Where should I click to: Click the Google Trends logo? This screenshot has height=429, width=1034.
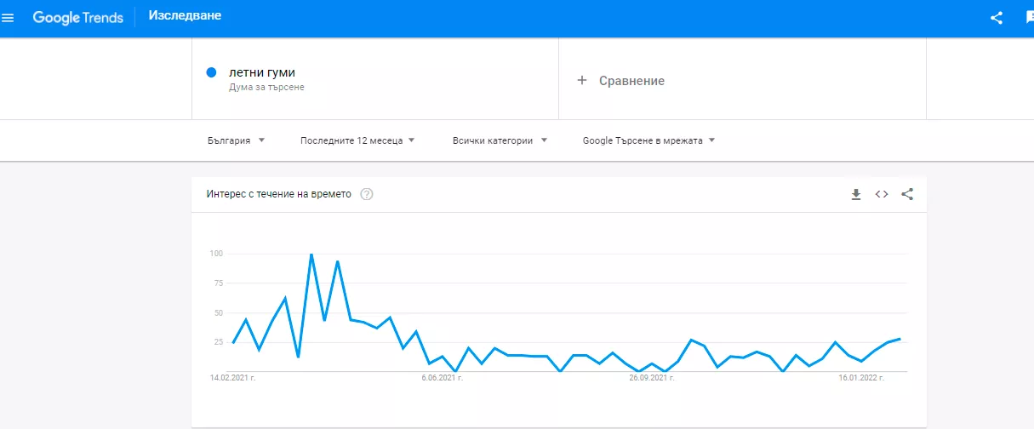[x=77, y=18]
